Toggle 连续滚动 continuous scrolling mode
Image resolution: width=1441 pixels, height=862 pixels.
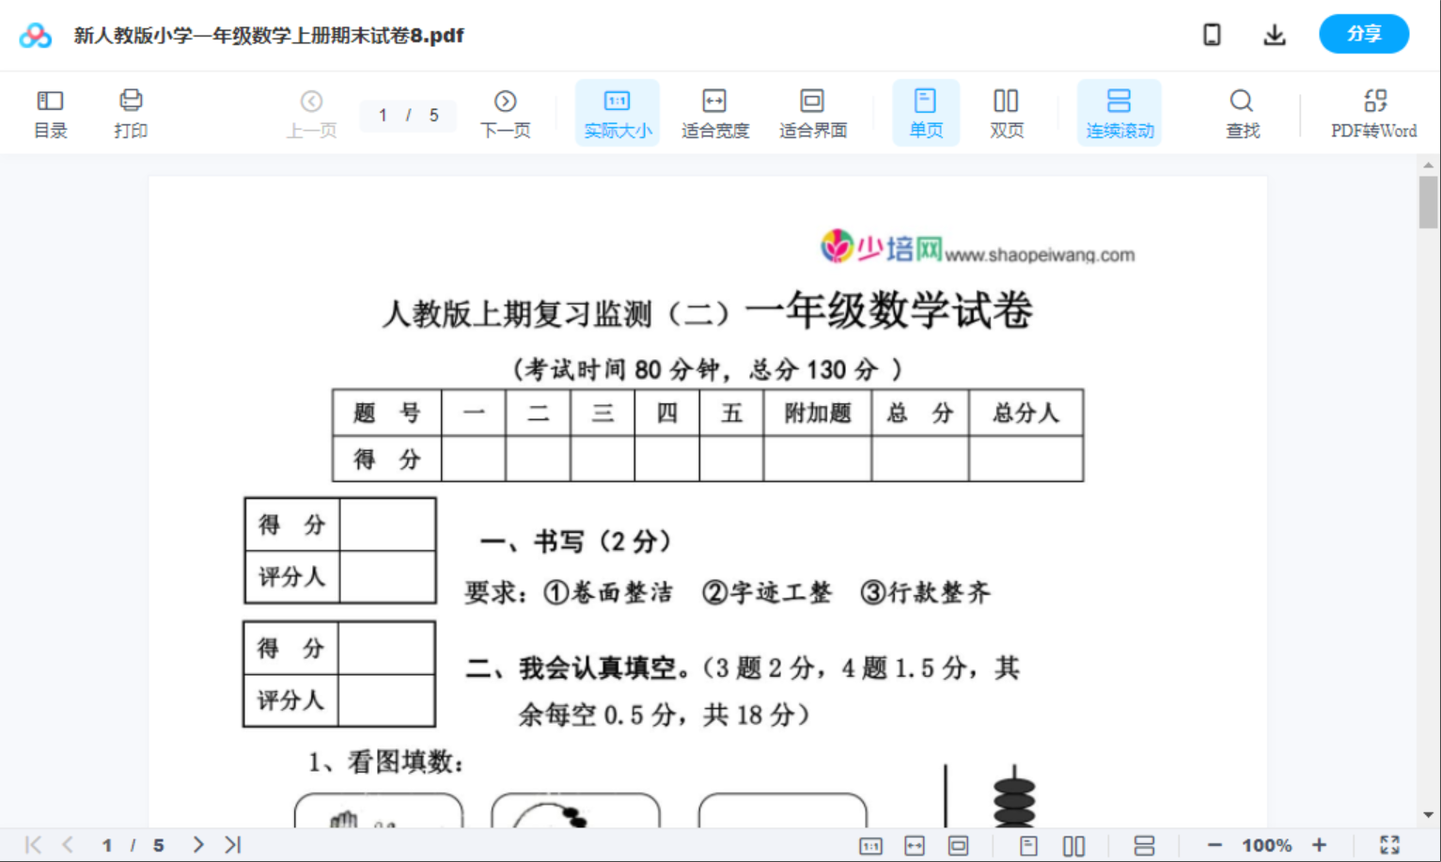point(1120,112)
